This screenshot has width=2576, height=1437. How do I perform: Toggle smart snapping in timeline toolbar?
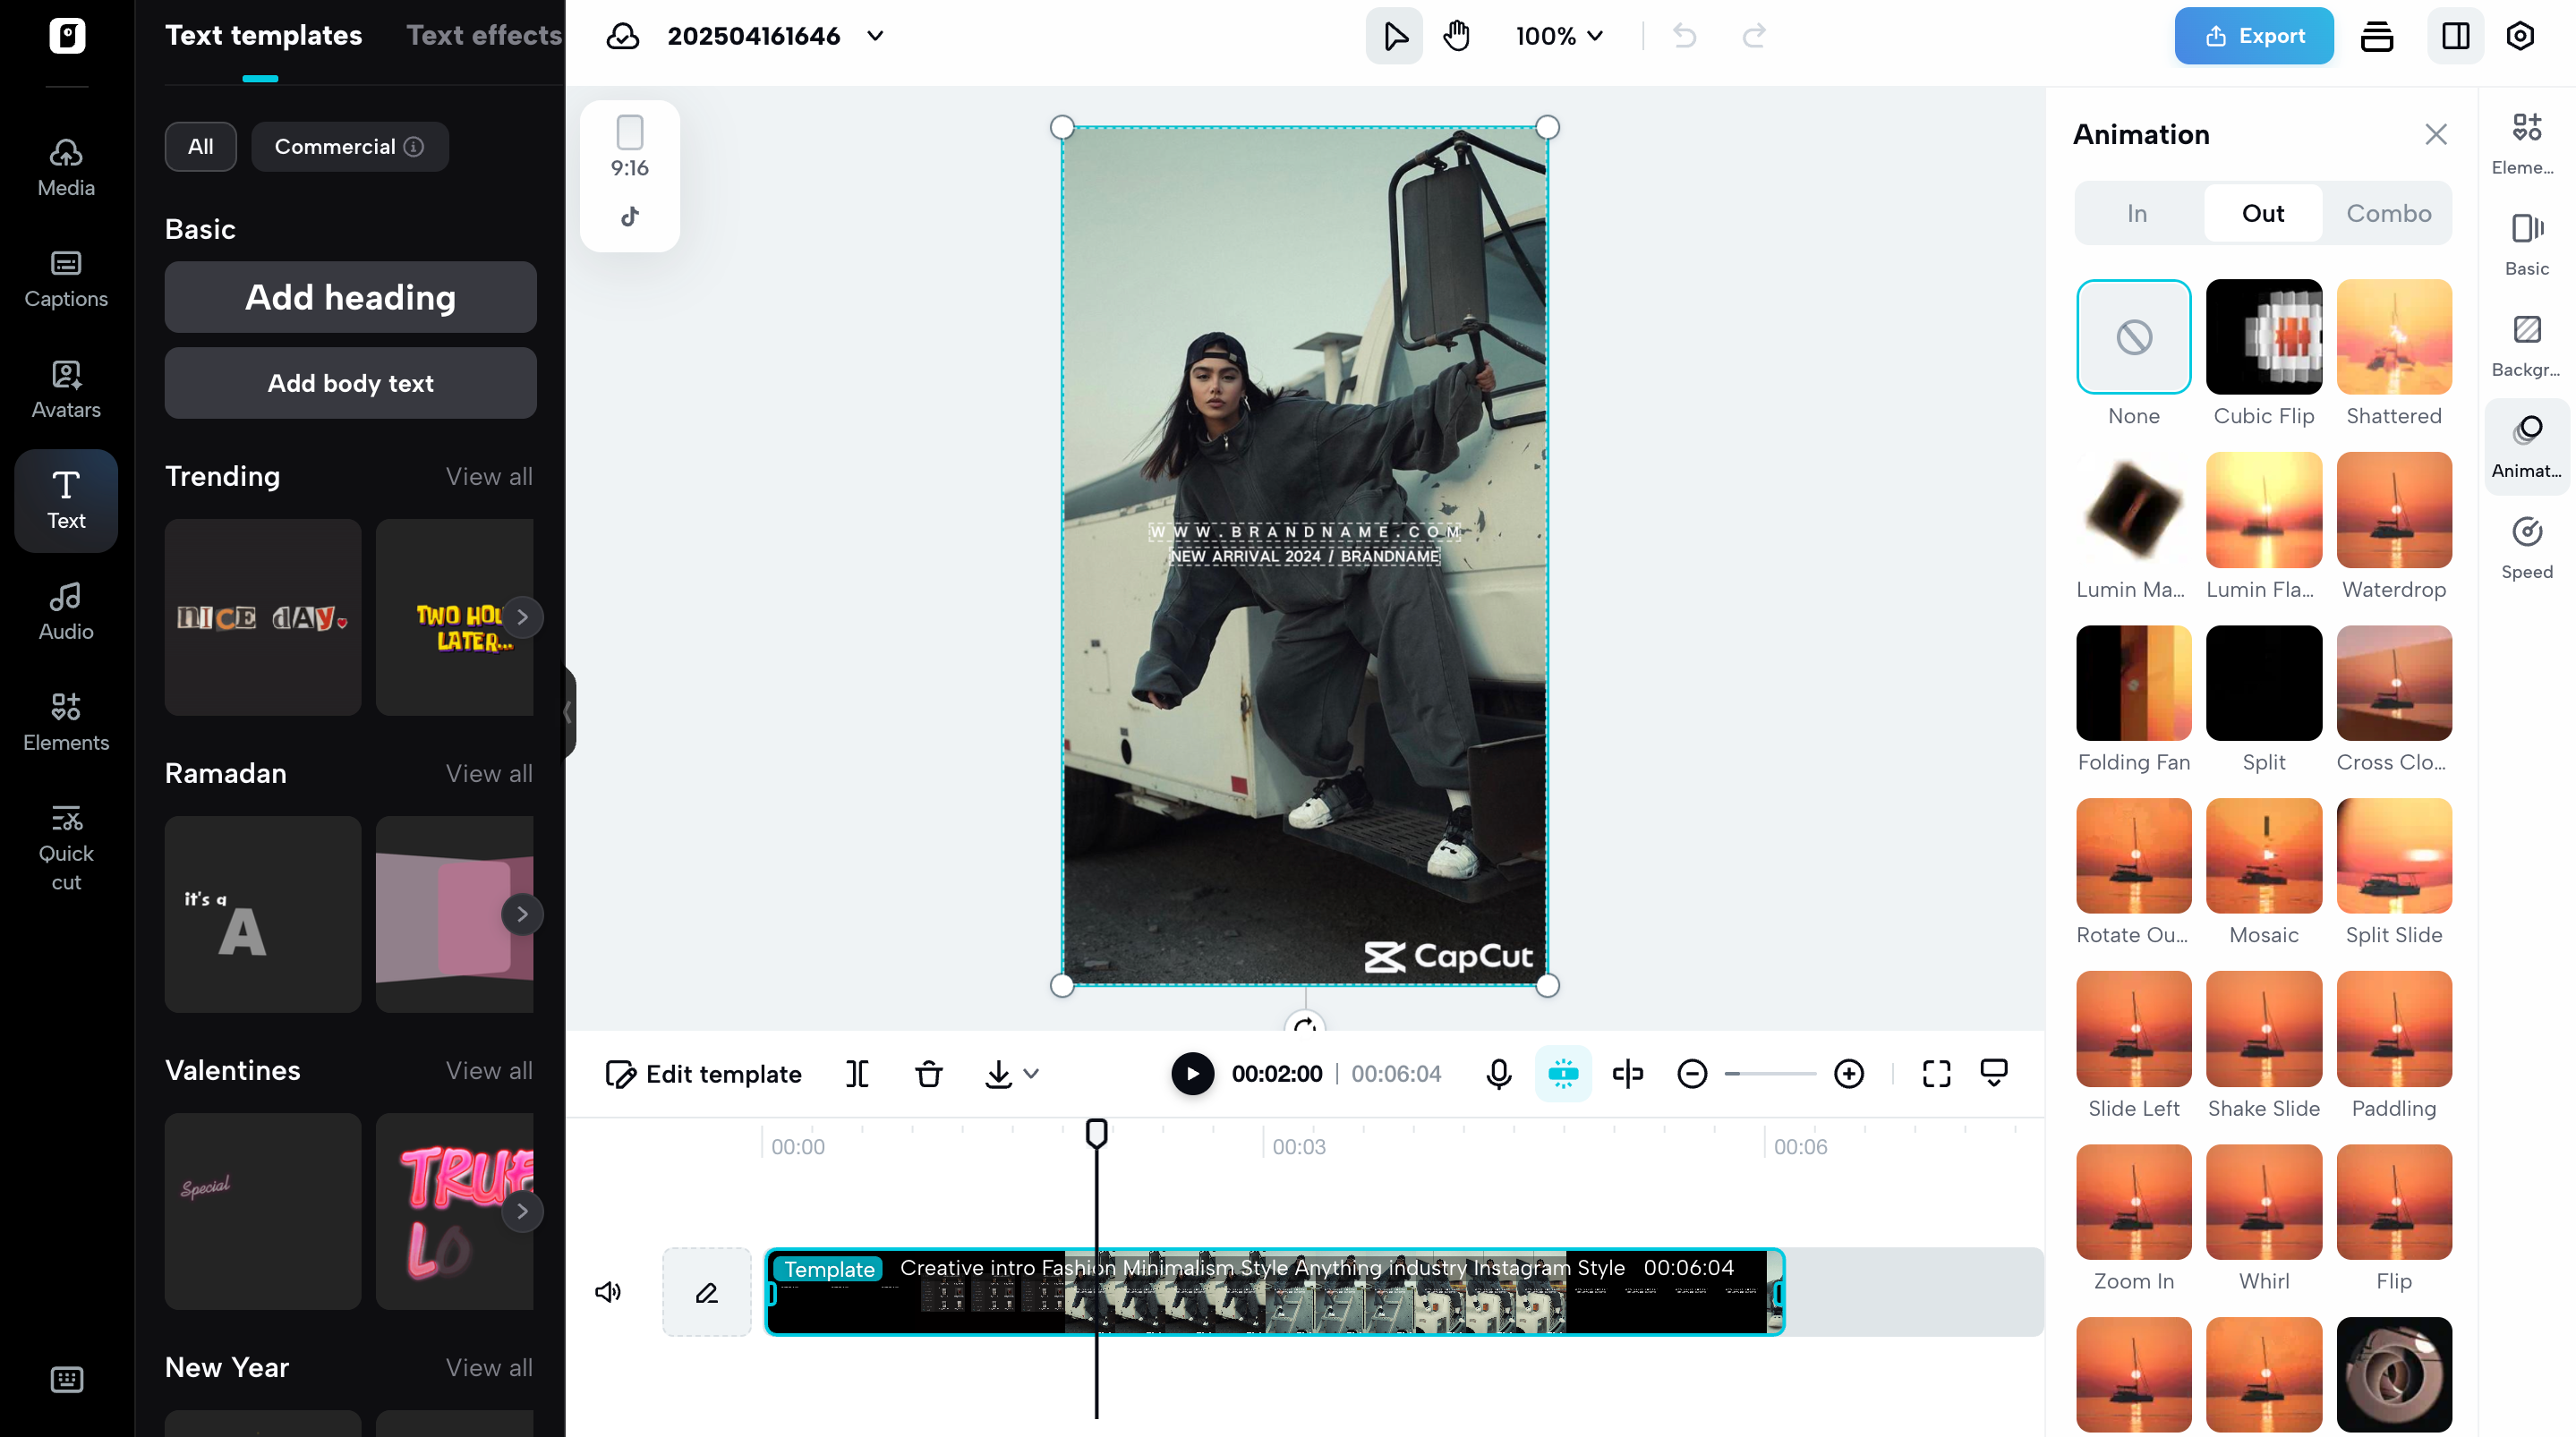pyautogui.click(x=1563, y=1073)
